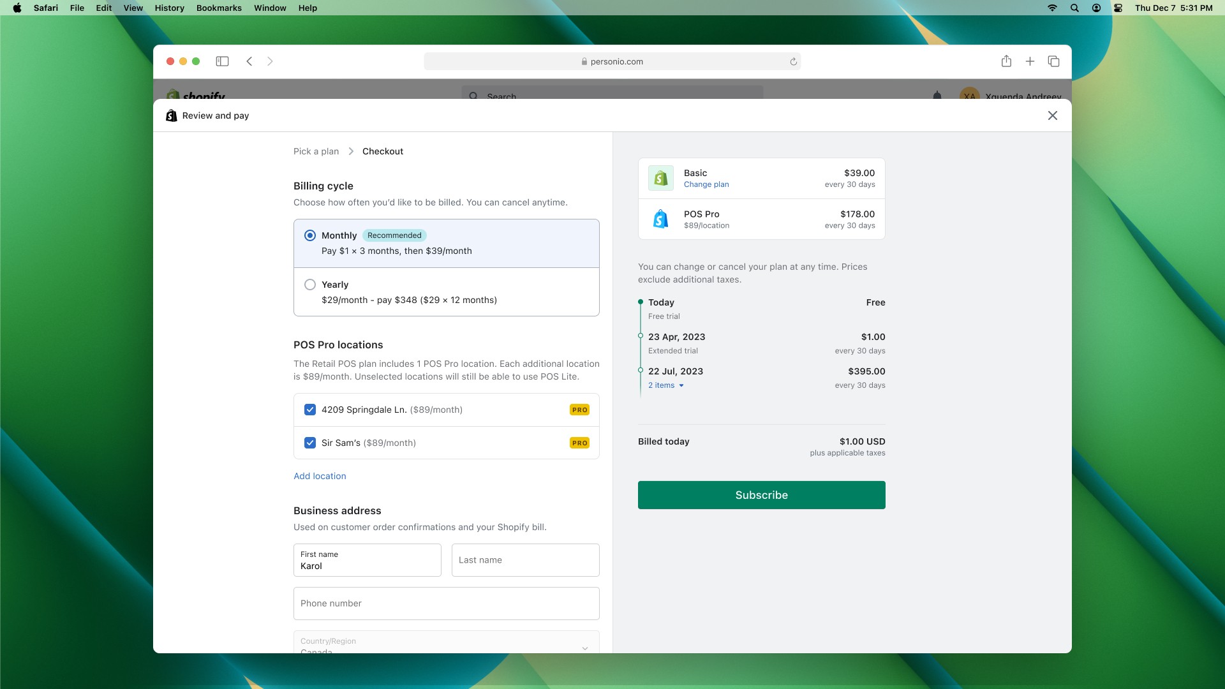Select the Monthly billing cycle

310,235
